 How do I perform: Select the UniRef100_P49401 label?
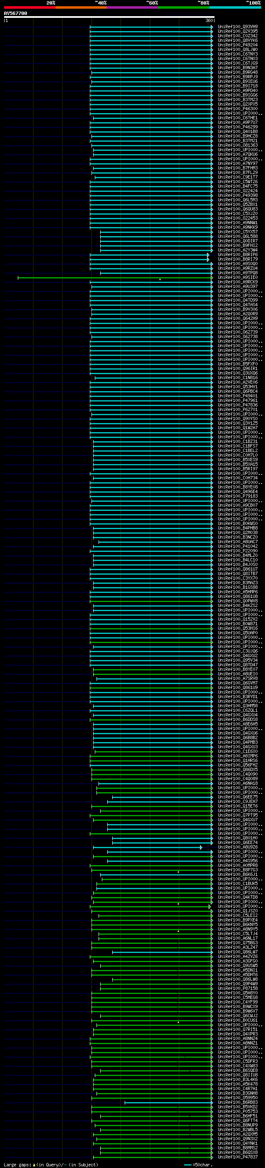pos(238,396)
